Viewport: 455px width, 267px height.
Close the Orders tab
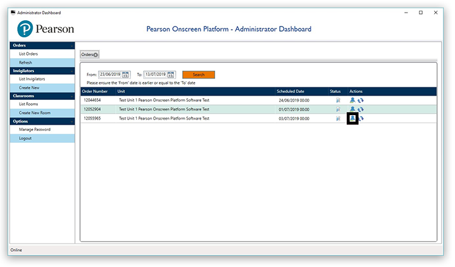pyautogui.click(x=96, y=55)
